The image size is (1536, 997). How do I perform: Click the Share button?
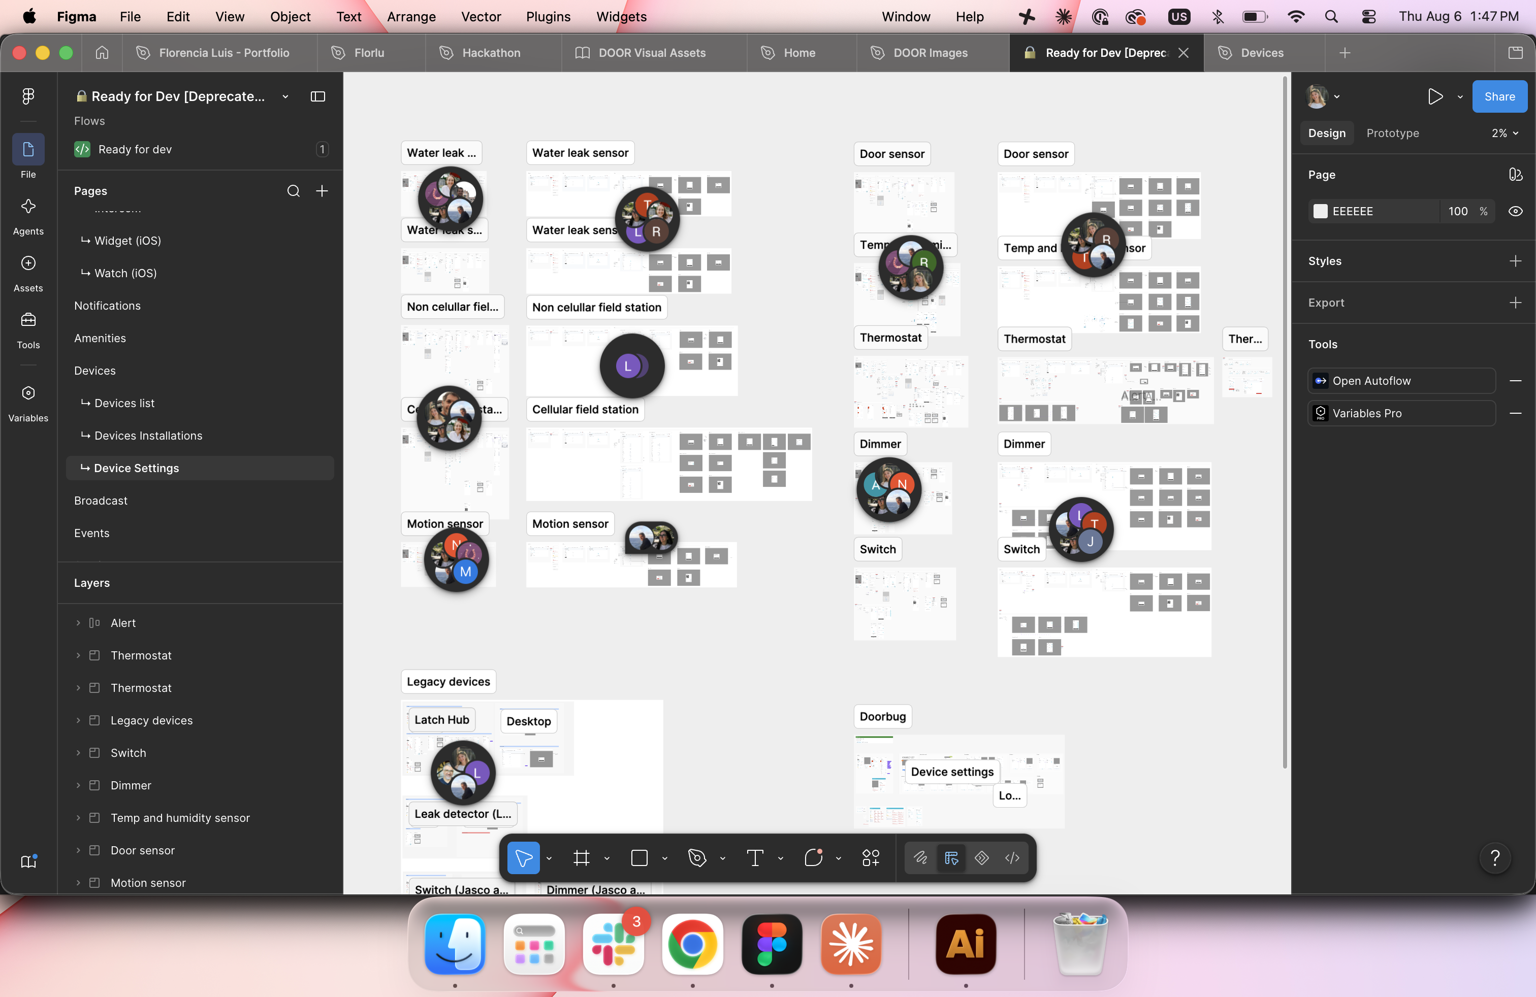pyautogui.click(x=1499, y=97)
